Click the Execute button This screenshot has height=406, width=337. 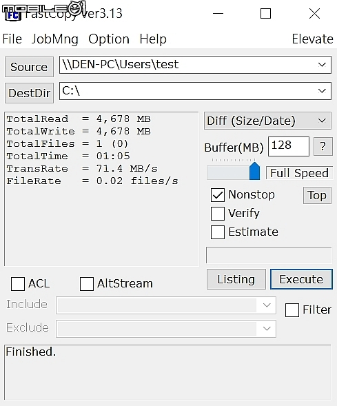[x=301, y=279]
